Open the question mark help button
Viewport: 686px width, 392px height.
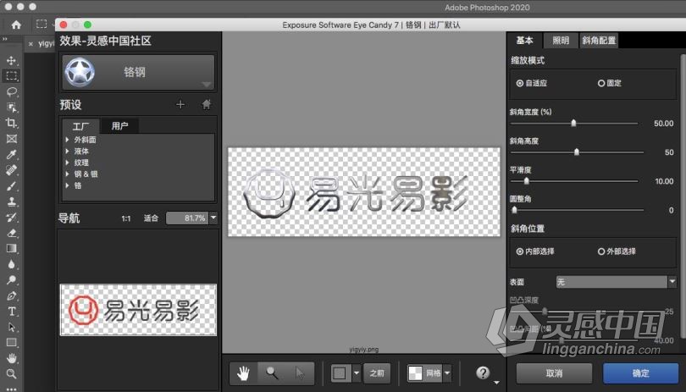click(x=483, y=373)
